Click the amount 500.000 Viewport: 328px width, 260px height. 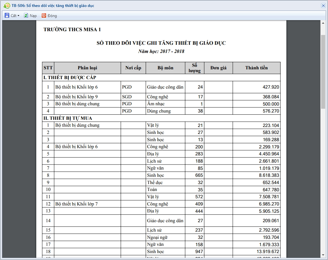tap(271, 104)
